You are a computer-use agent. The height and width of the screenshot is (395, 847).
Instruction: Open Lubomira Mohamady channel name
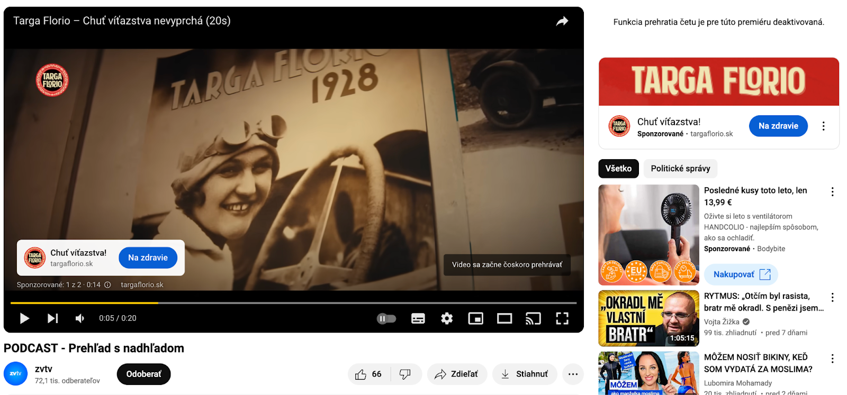pyautogui.click(x=738, y=383)
